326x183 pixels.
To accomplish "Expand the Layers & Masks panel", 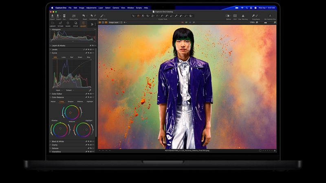I will pos(51,46).
